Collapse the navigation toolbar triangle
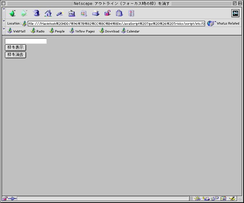Image resolution: width=244 pixels, height=203 pixels. pyautogui.click(x=4, y=9)
